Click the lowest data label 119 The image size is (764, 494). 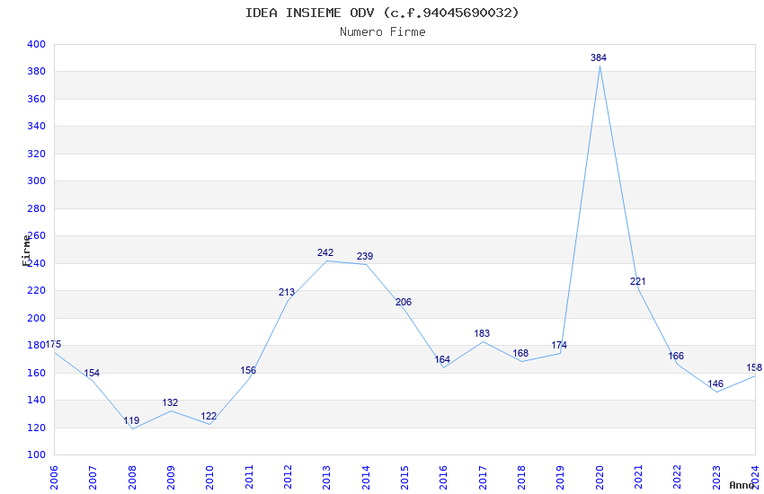coord(131,420)
